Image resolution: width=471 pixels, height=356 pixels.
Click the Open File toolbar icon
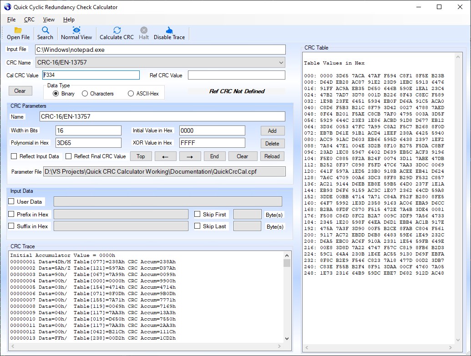[18, 30]
